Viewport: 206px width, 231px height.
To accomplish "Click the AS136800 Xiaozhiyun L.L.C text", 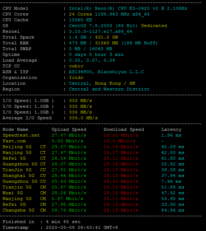I will click(106, 72).
